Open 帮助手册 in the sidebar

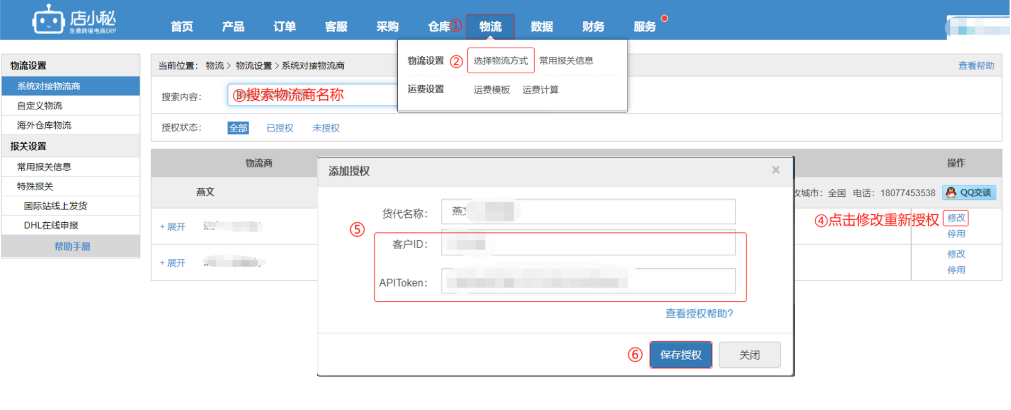coord(72,246)
